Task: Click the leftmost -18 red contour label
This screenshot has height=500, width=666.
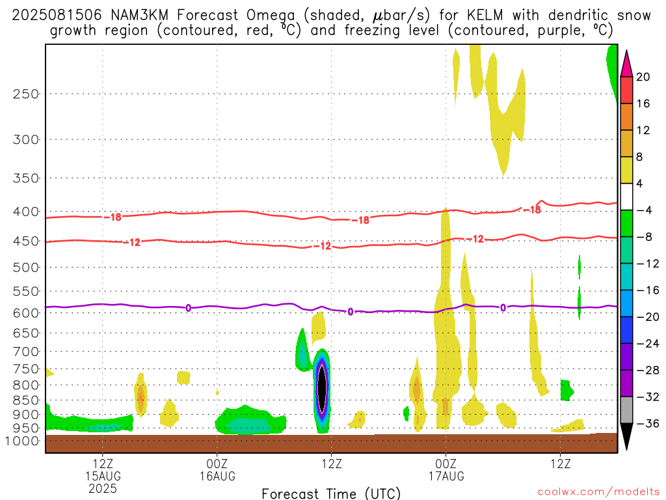Action: [x=113, y=217]
